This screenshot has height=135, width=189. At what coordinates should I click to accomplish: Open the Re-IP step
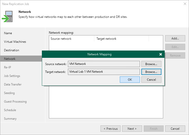pos(8,67)
